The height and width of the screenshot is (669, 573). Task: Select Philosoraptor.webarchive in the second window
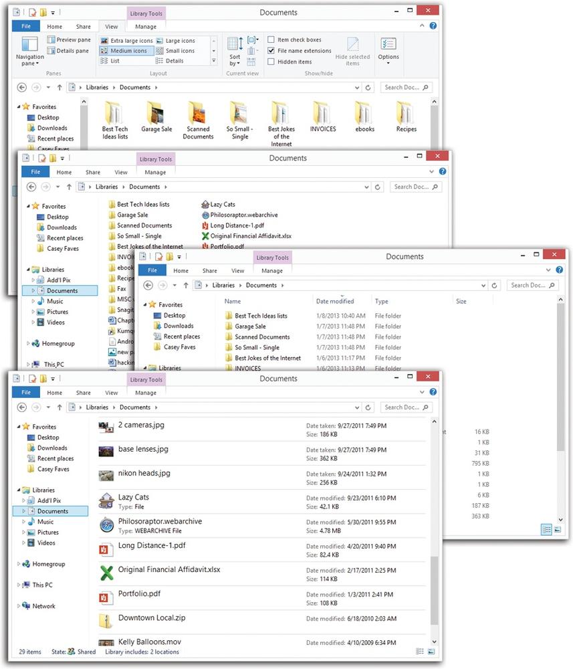tap(239, 215)
